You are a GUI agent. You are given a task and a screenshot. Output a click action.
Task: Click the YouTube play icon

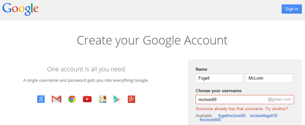[87, 99]
